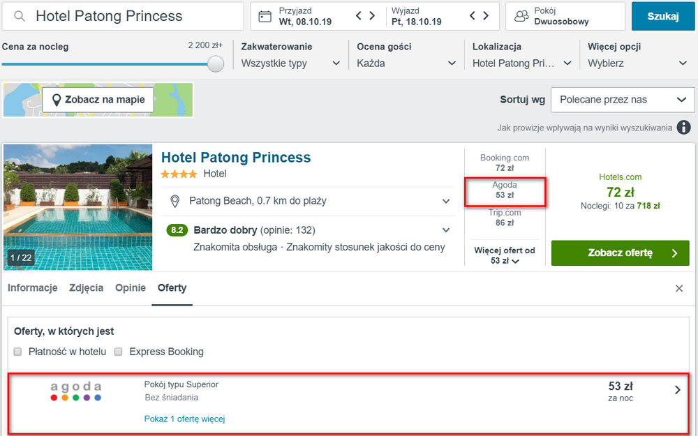Close the offers panel with X

tap(679, 289)
